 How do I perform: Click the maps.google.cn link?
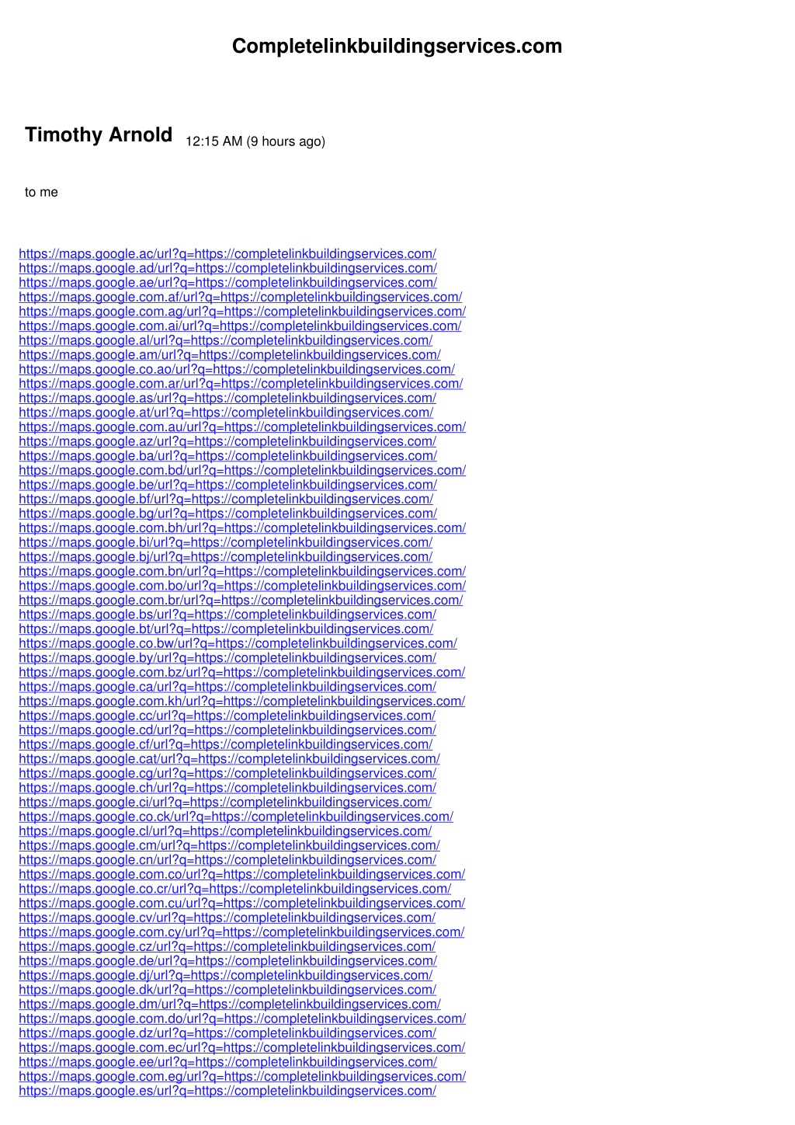point(227,860)
